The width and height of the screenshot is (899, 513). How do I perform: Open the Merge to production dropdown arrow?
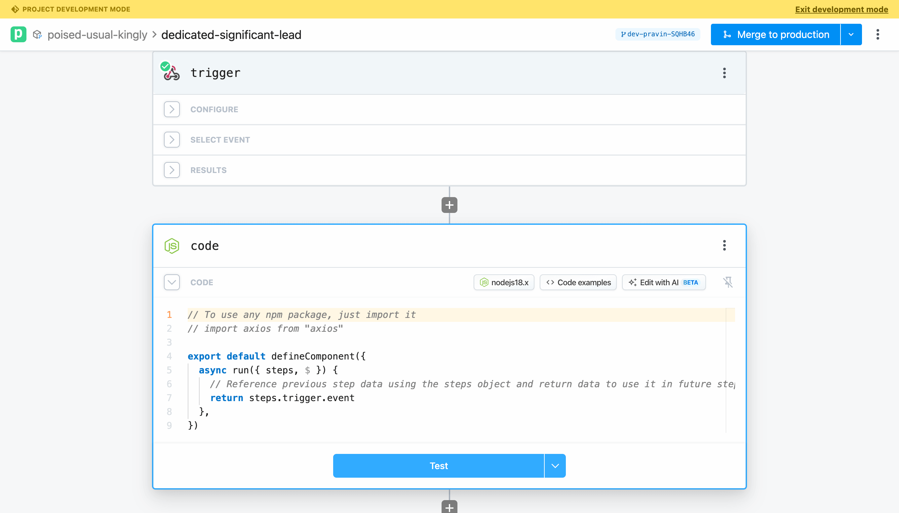click(x=851, y=34)
